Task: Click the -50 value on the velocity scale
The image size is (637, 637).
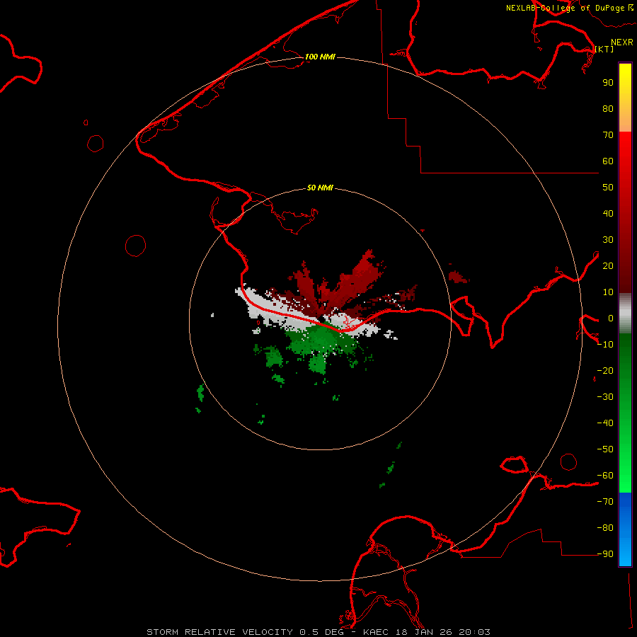Action: point(605,449)
